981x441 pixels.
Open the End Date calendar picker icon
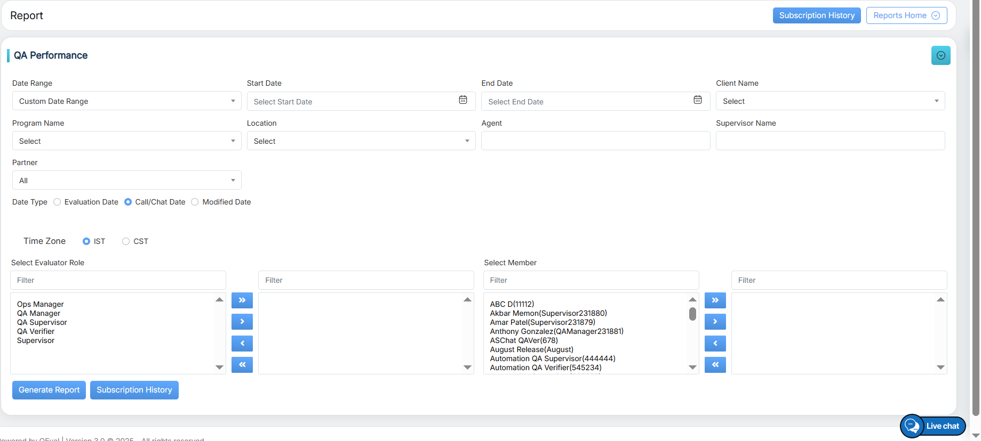coord(697,100)
